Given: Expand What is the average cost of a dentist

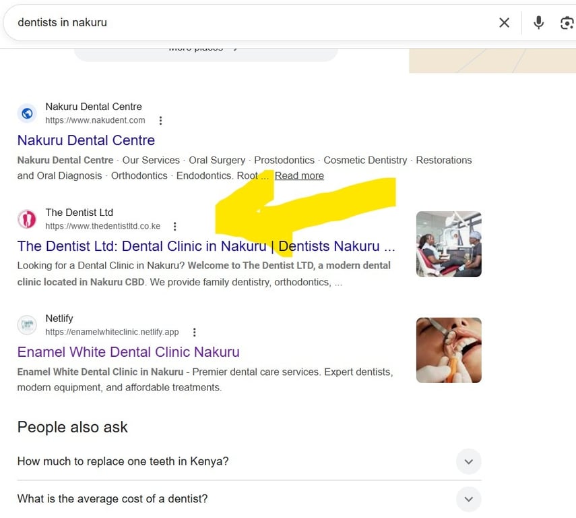Looking at the screenshot, I should coord(469,499).
